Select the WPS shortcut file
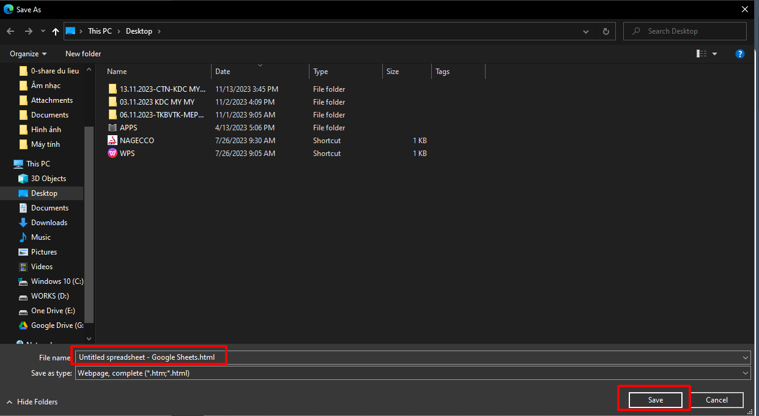Viewport: 759px width, 416px height. (x=127, y=154)
